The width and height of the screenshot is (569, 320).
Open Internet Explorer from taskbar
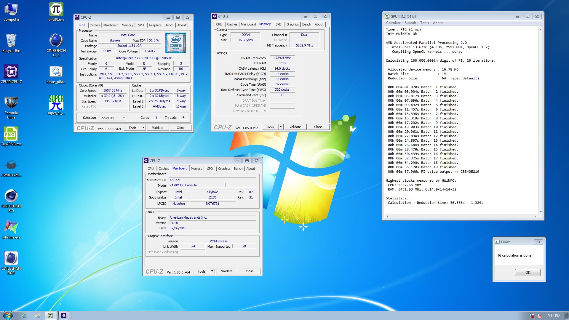24,316
